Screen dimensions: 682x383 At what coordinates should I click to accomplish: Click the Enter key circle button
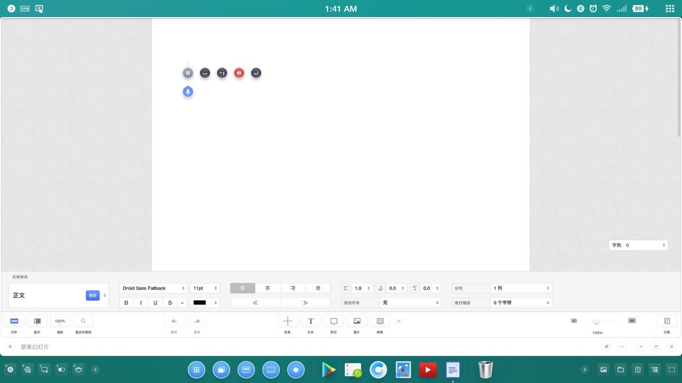coord(256,73)
